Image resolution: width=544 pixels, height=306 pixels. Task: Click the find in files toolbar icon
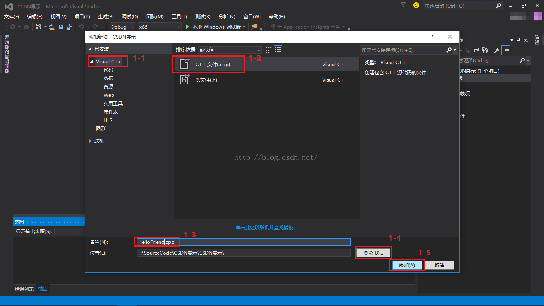point(254,27)
